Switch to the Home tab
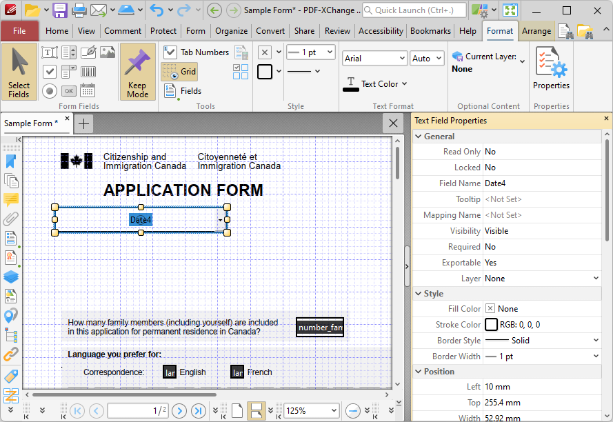613x422 pixels. 57,31
